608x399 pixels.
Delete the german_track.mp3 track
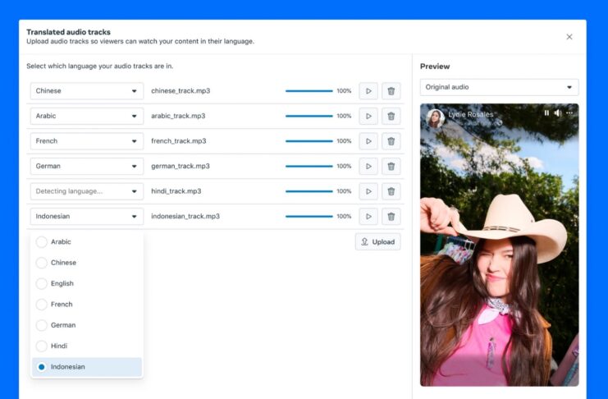point(391,167)
